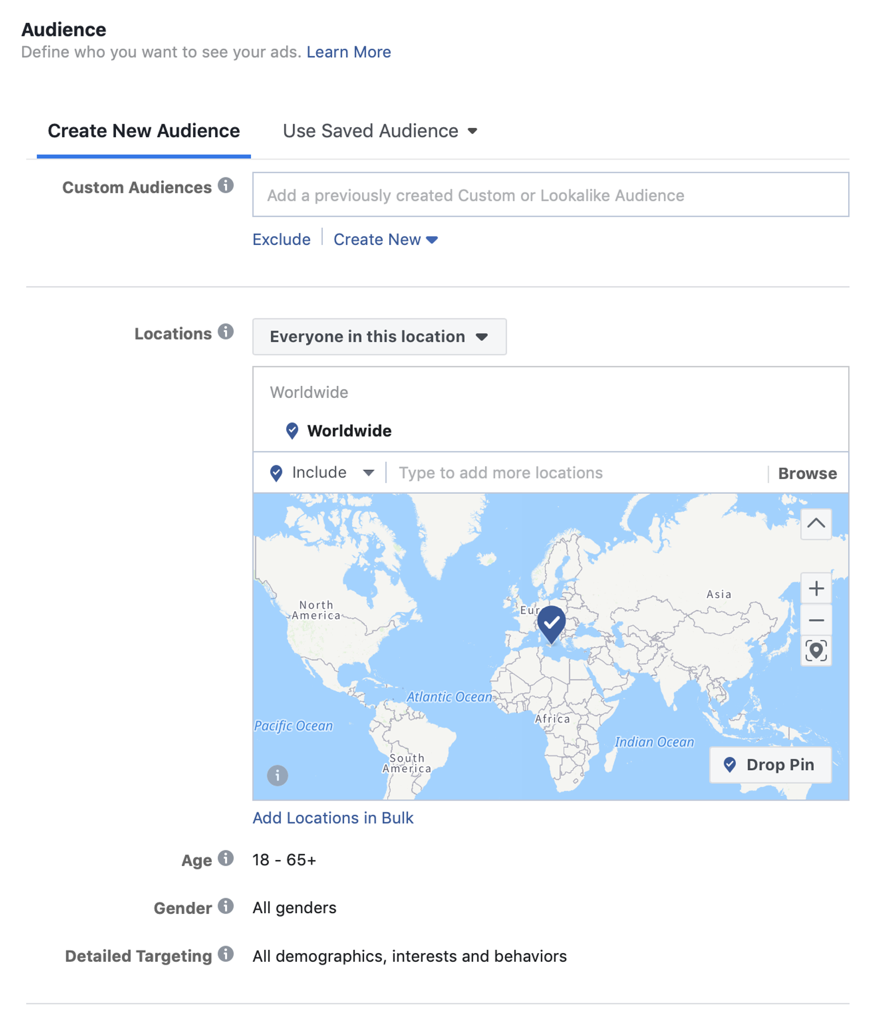Viewport: 871px width, 1020px height.
Task: Open the Everyone in this location dropdown
Action: pos(379,337)
